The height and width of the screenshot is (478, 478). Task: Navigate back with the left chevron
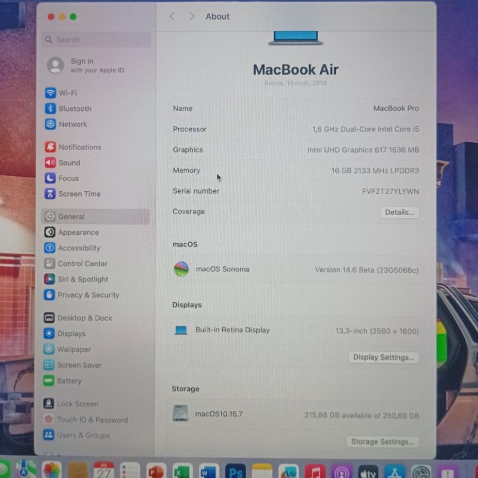[172, 17]
